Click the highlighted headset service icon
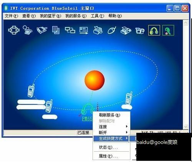The height and width of the screenshot is (162, 192). click(154, 30)
